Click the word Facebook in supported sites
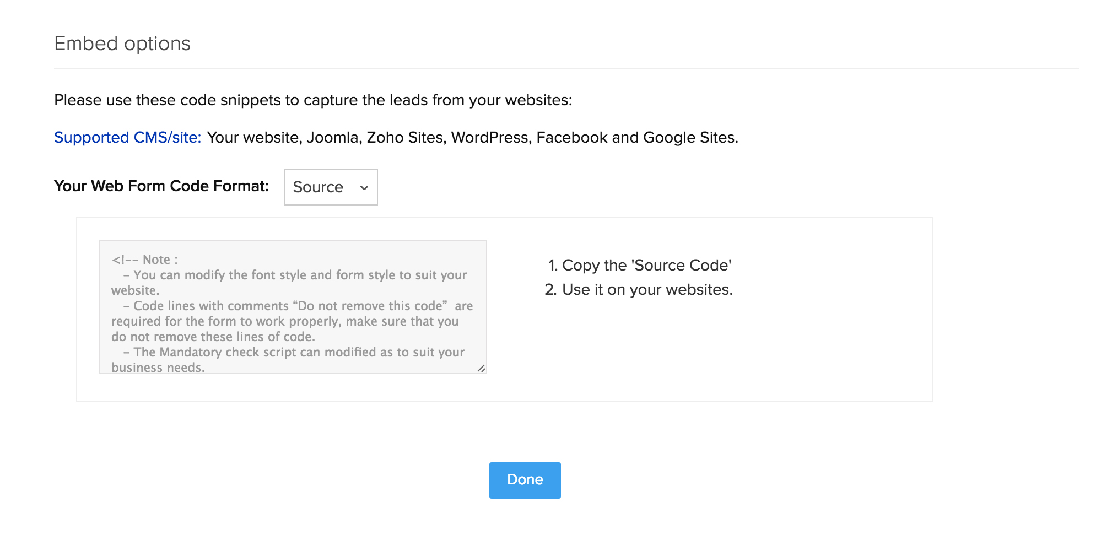 point(571,137)
